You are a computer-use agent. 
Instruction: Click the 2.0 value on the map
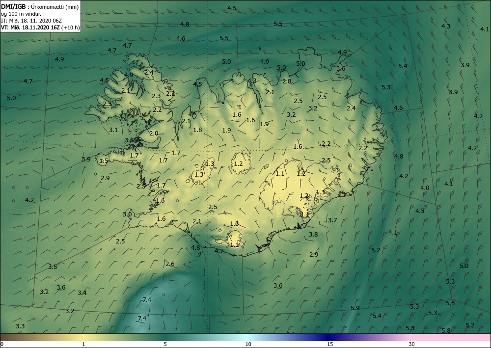point(153,134)
